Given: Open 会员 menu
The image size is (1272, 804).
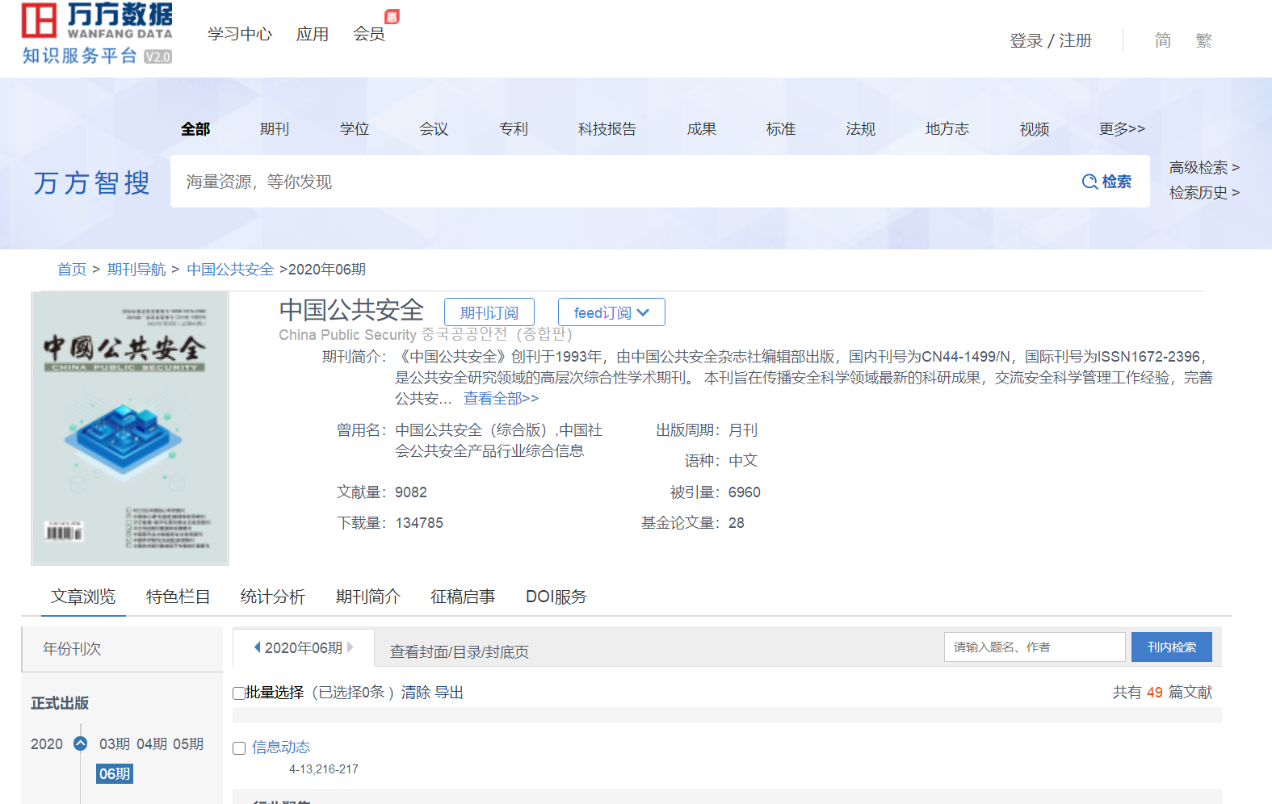Looking at the screenshot, I should coord(369,34).
